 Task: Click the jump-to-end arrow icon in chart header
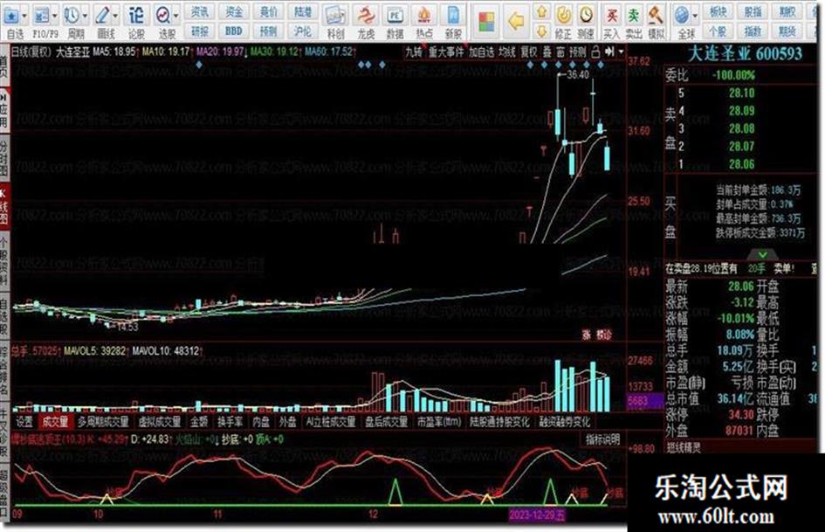coord(610,52)
